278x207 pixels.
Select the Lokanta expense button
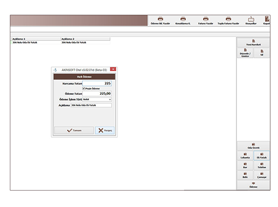(x=245, y=156)
